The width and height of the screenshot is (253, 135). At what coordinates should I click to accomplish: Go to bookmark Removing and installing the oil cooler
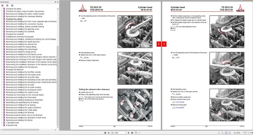[x=20, y=85]
